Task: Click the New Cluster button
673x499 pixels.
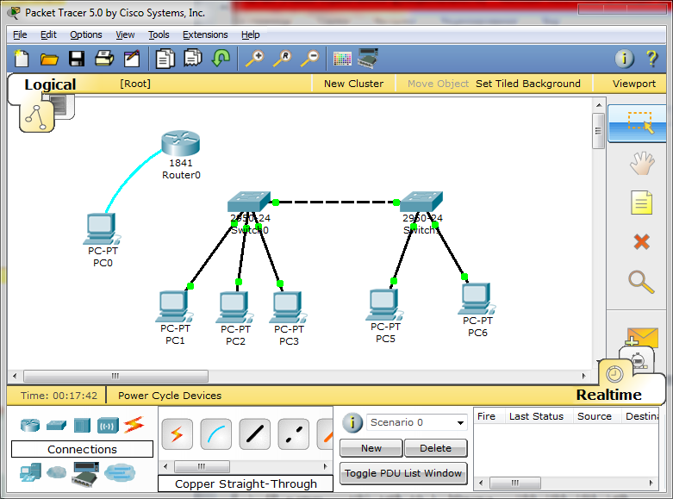Action: [x=353, y=84]
